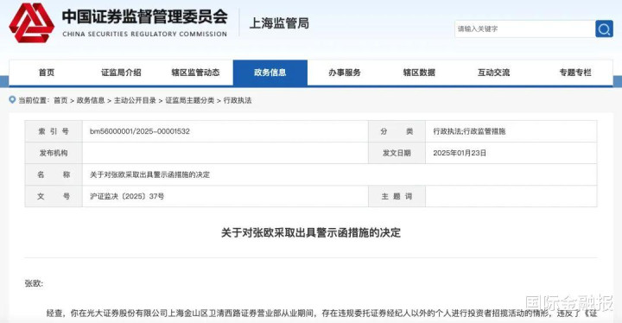Click the date 2025年01月23日

(x=460, y=153)
